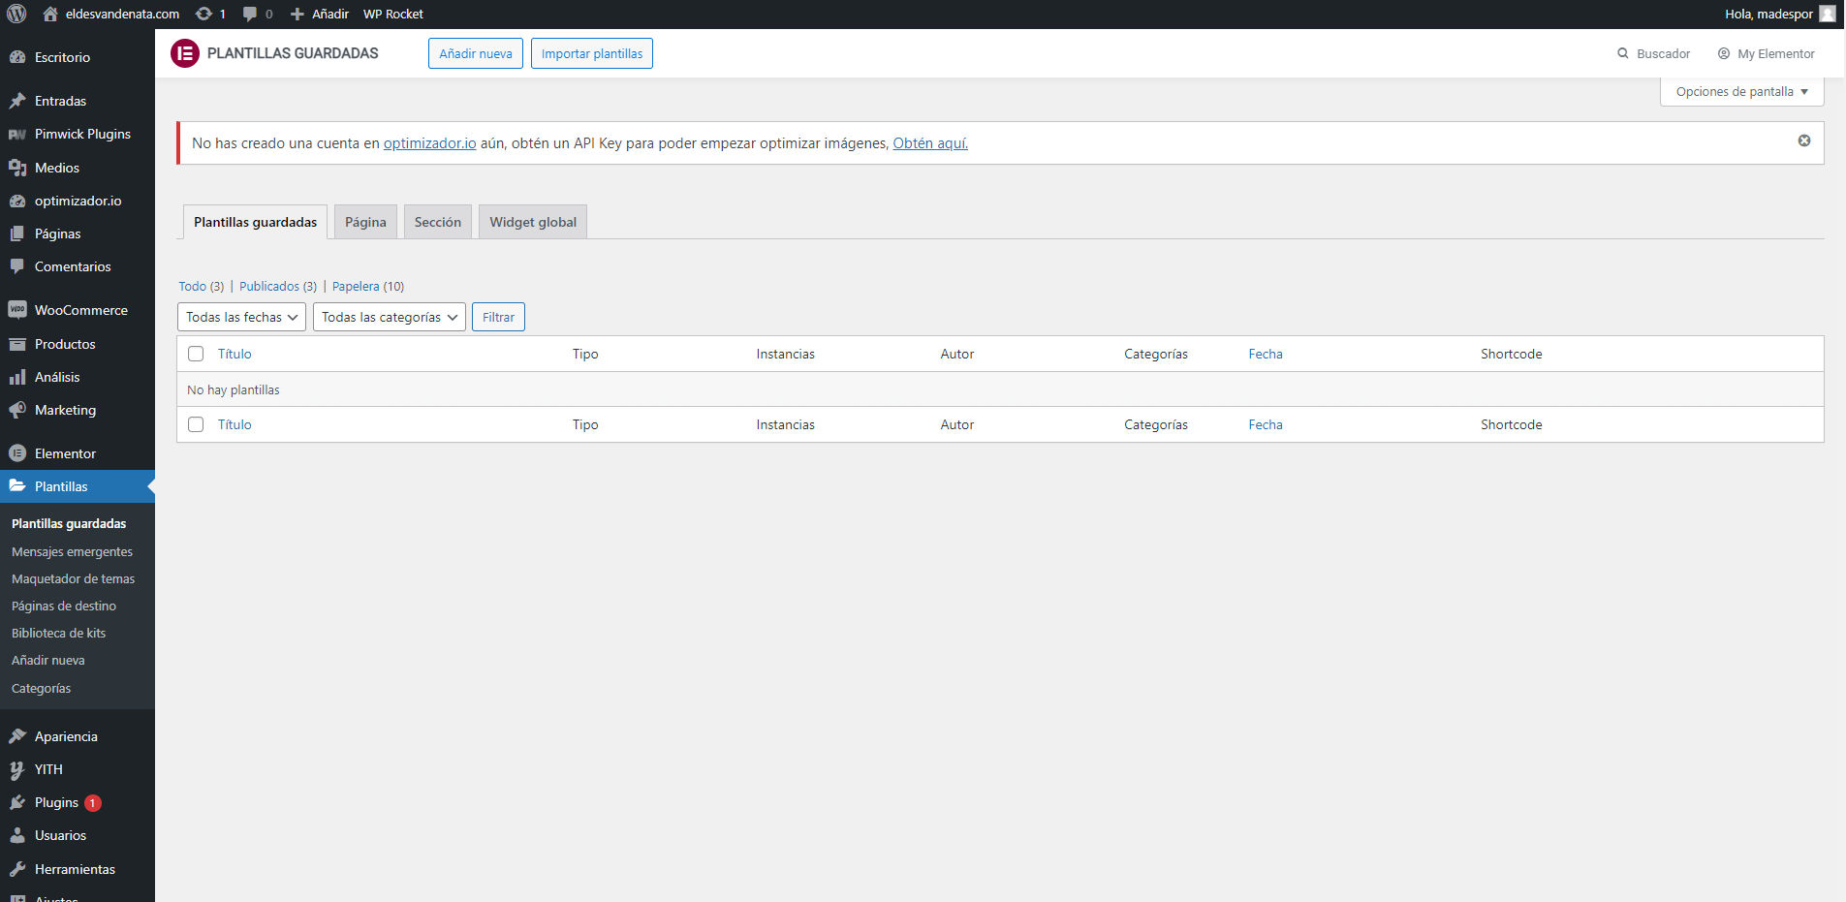The width and height of the screenshot is (1846, 902).
Task: Open the Todas las categorías dropdown
Action: [390, 317]
